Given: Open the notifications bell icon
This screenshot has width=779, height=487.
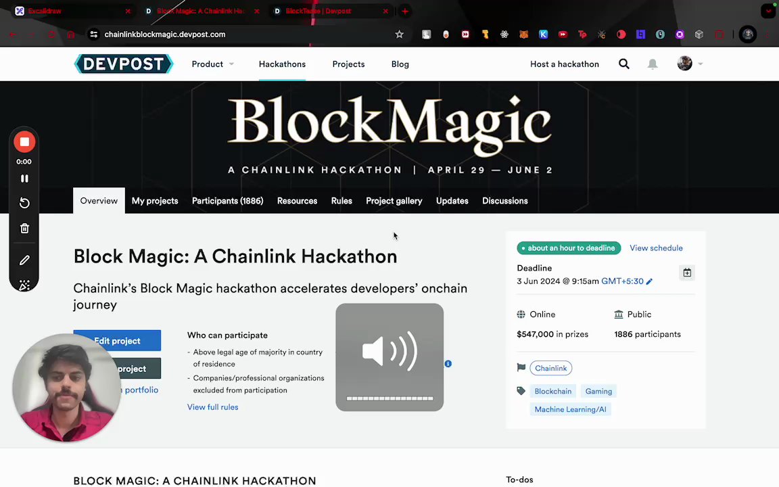Looking at the screenshot, I should 653,64.
